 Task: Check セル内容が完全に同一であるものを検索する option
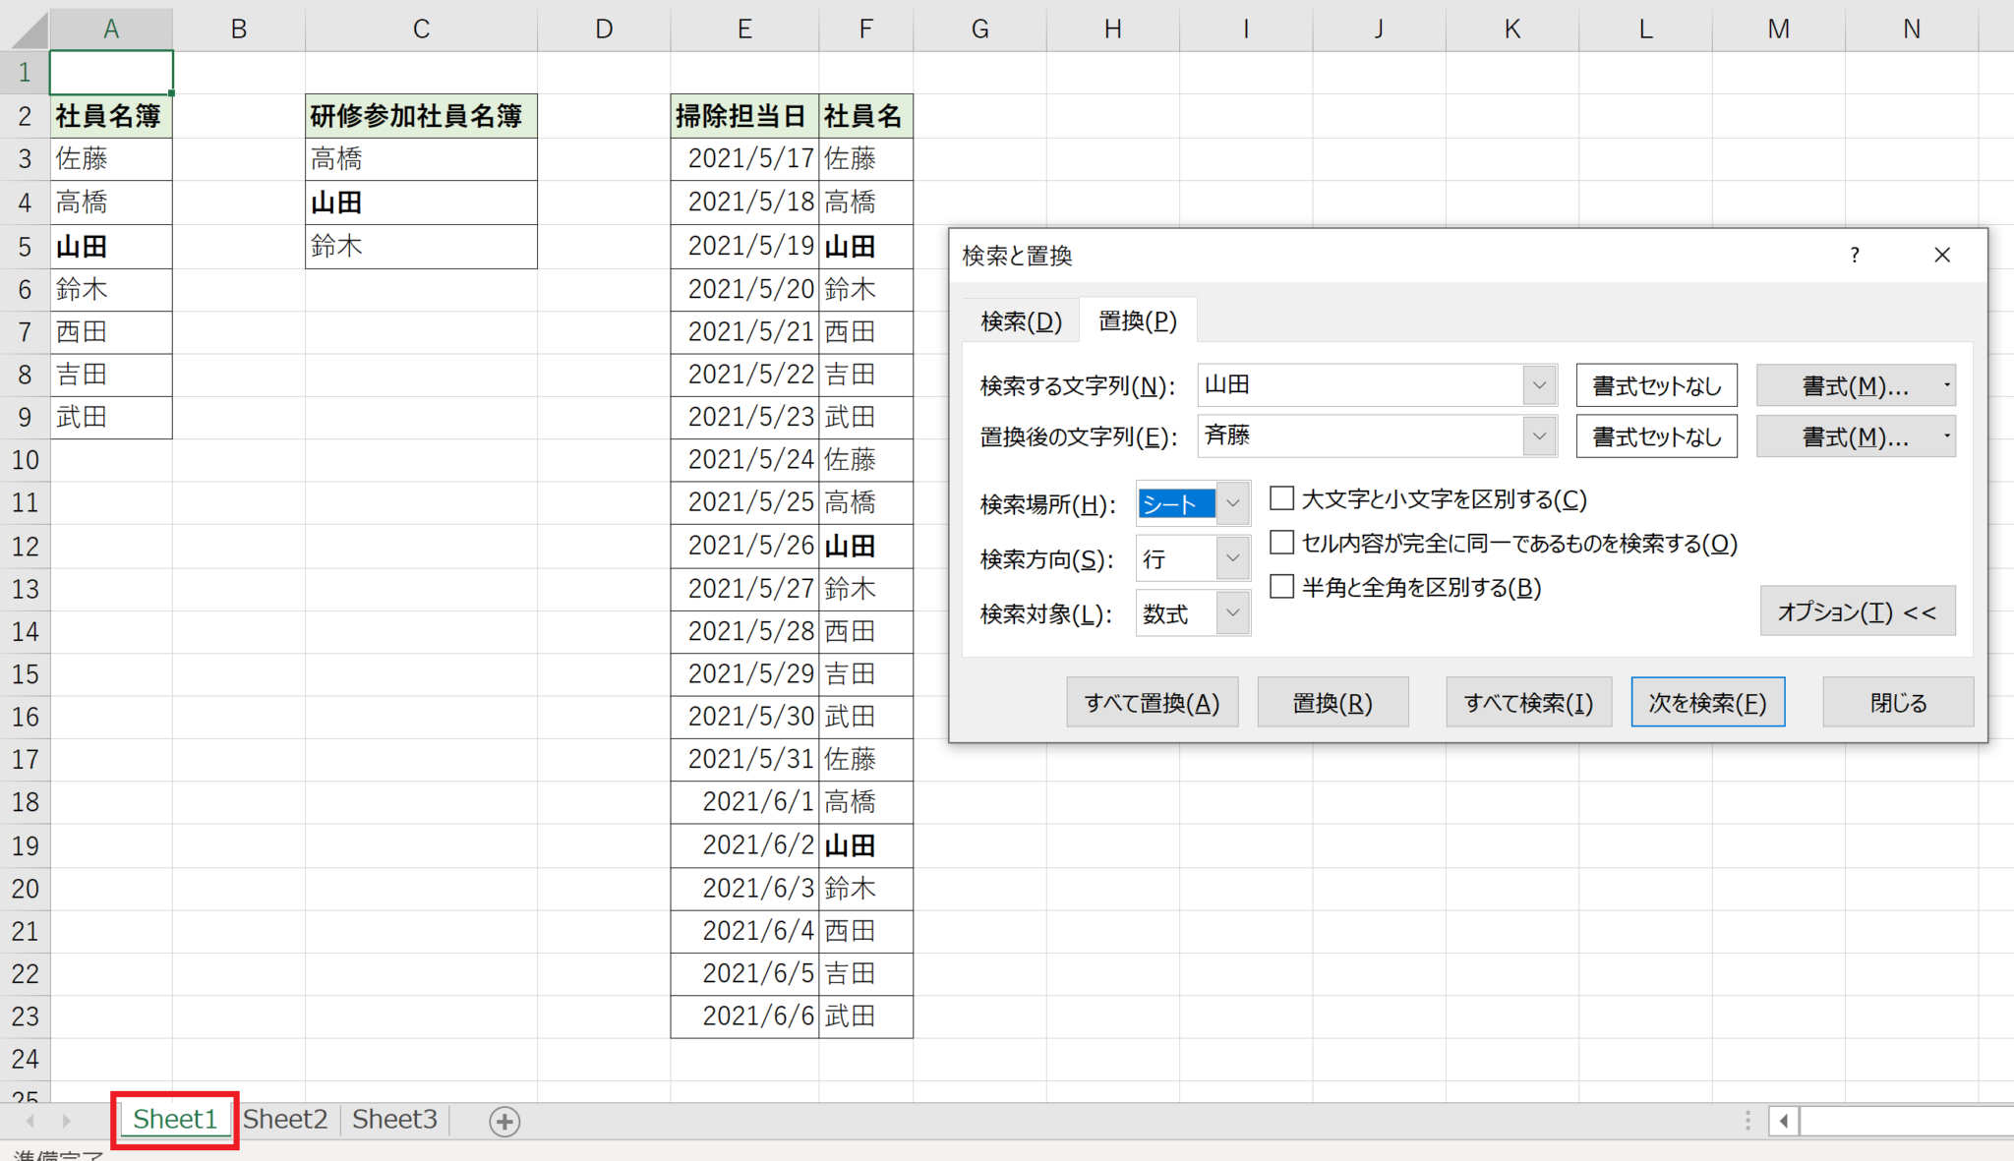tap(1281, 543)
